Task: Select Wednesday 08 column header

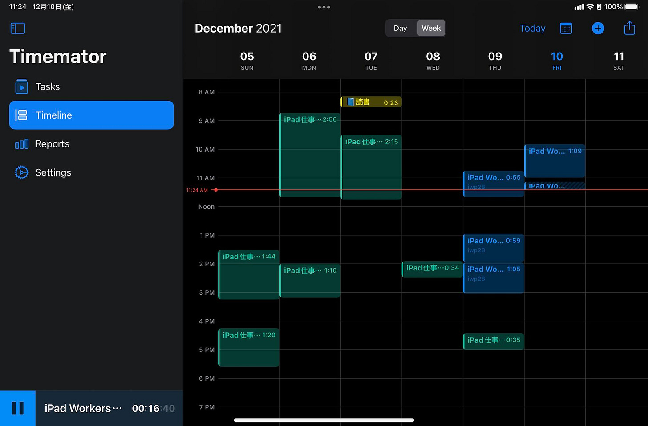Action: 433,61
